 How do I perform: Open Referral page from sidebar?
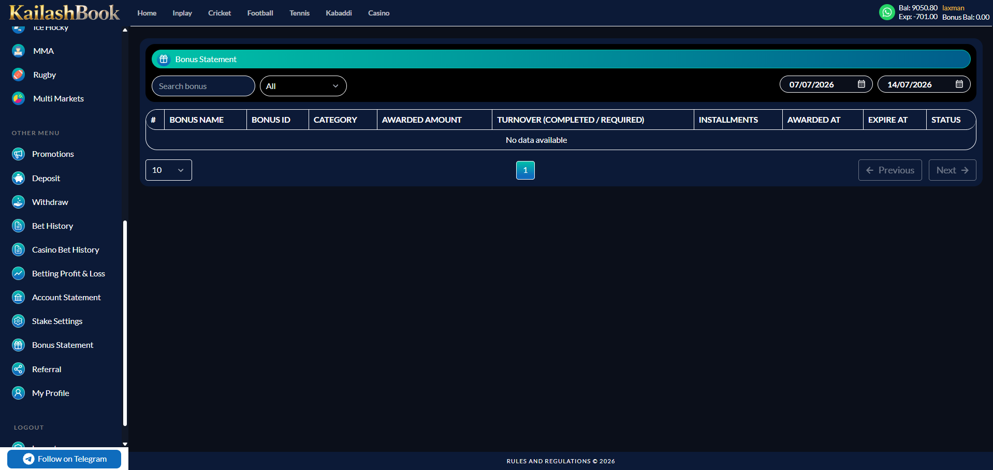[47, 369]
